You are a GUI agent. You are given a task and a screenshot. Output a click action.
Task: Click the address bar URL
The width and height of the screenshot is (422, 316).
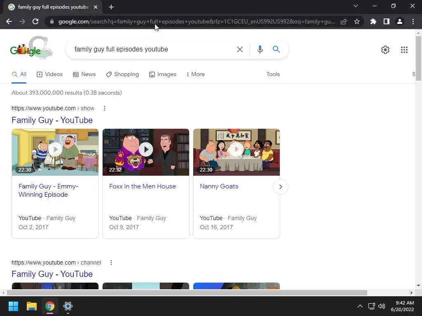tap(197, 21)
